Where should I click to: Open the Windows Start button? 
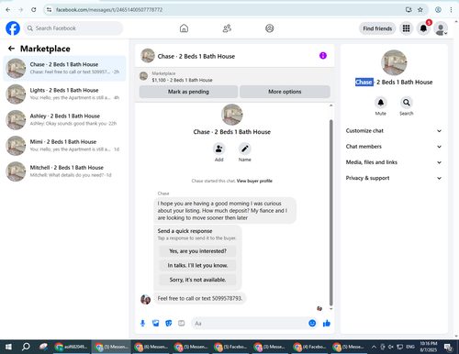point(8,347)
